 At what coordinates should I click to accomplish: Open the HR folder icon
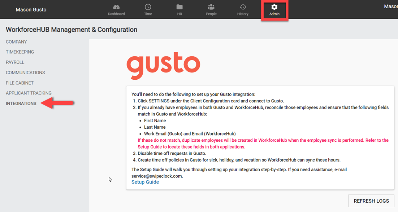coord(179,9)
